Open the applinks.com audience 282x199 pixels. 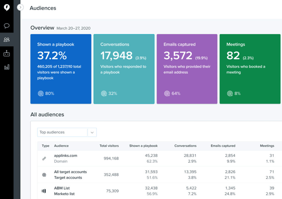click(x=66, y=156)
